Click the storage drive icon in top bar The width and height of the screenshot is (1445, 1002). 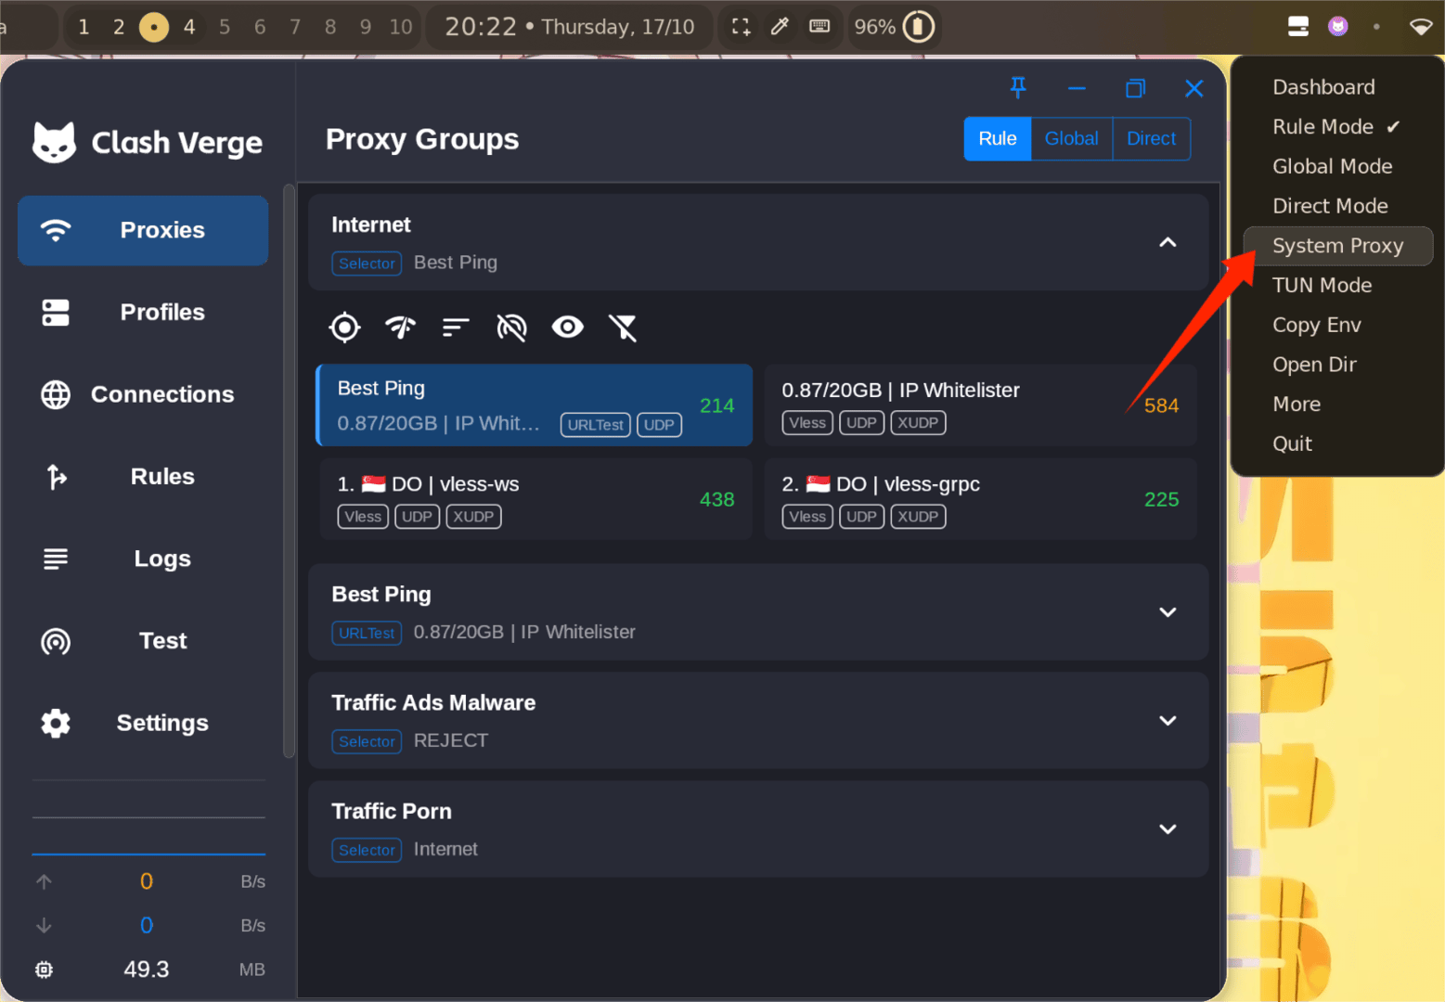pos(1298,26)
